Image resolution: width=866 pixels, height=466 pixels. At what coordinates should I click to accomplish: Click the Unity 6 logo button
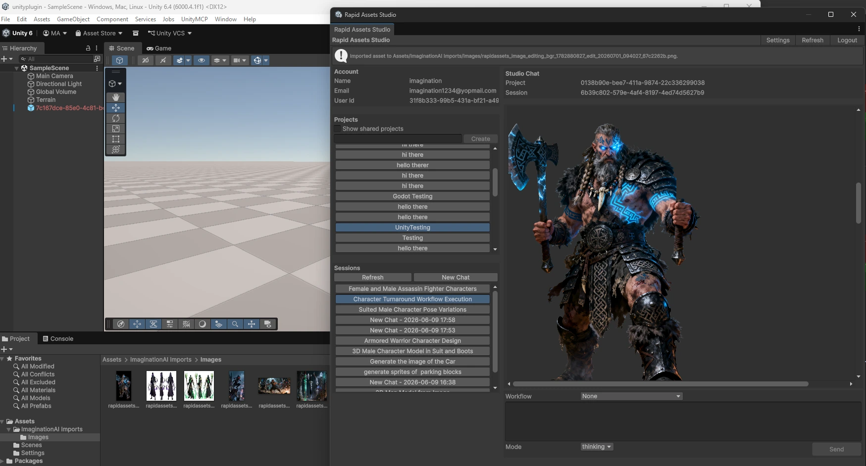pos(17,33)
